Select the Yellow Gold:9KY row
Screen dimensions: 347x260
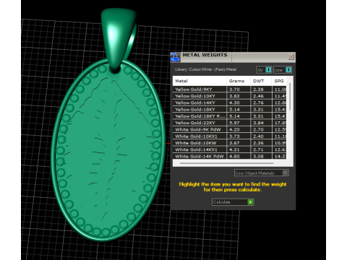[230, 90]
